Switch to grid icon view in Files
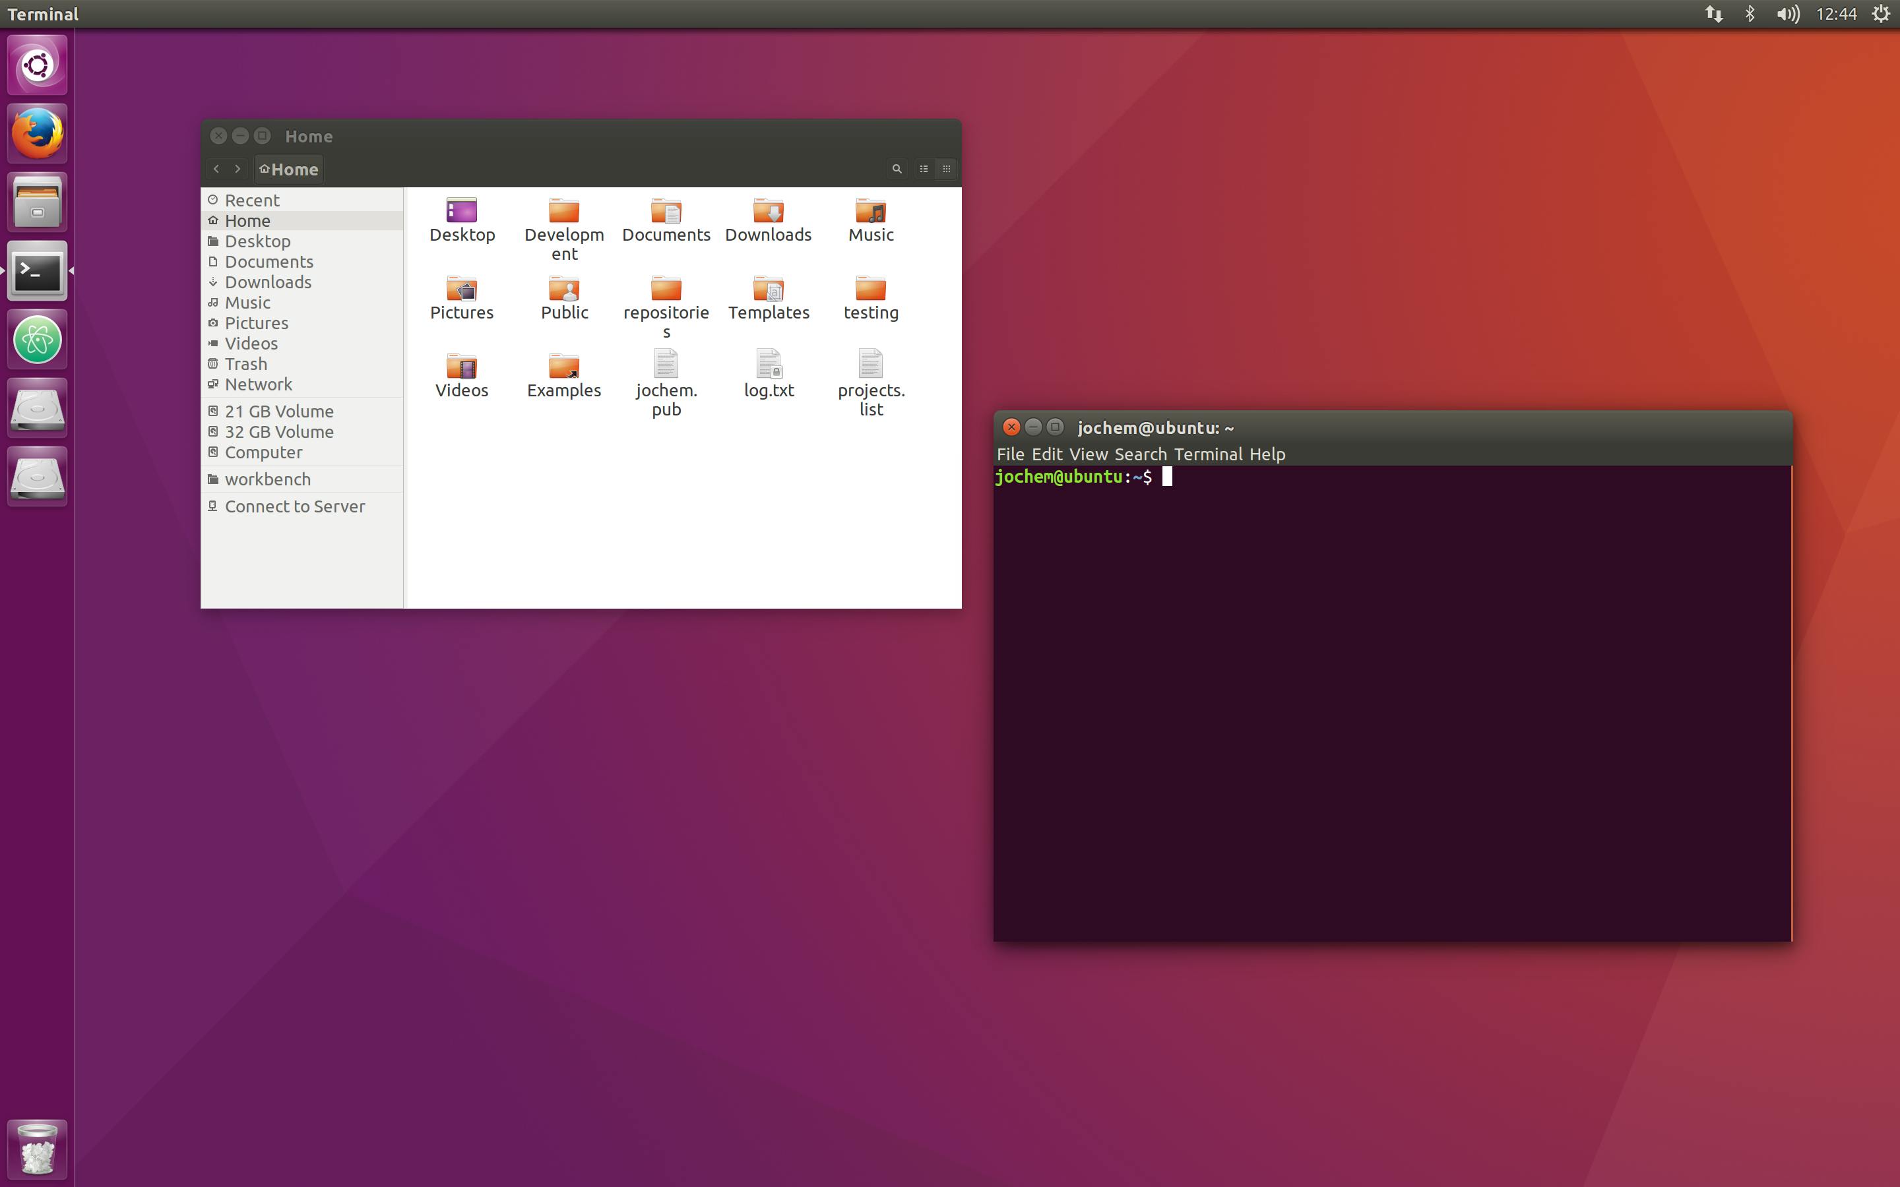The width and height of the screenshot is (1900, 1187). [x=946, y=169]
